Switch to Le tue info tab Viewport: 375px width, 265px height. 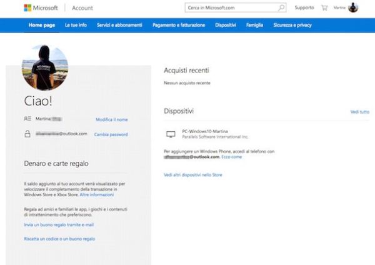76,26
